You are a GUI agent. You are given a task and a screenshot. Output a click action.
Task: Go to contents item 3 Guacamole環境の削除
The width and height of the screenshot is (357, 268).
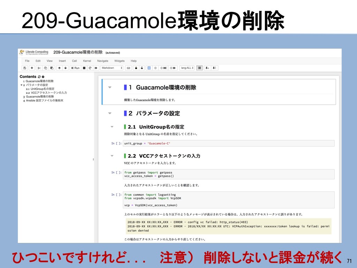(x=40, y=97)
